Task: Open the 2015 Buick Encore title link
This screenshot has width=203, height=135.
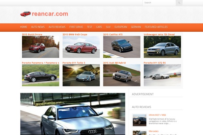Action: [32, 34]
